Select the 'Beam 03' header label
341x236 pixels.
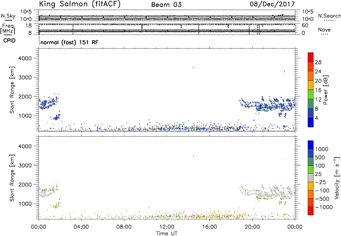[166, 5]
